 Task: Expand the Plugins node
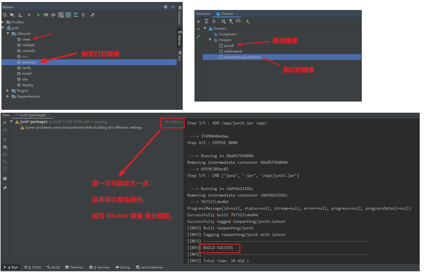(8, 90)
